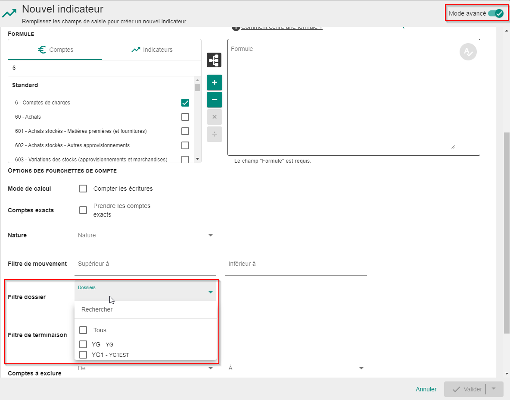
Task: Open the Comptes à exclure De dropdown
Action: [x=210, y=369]
